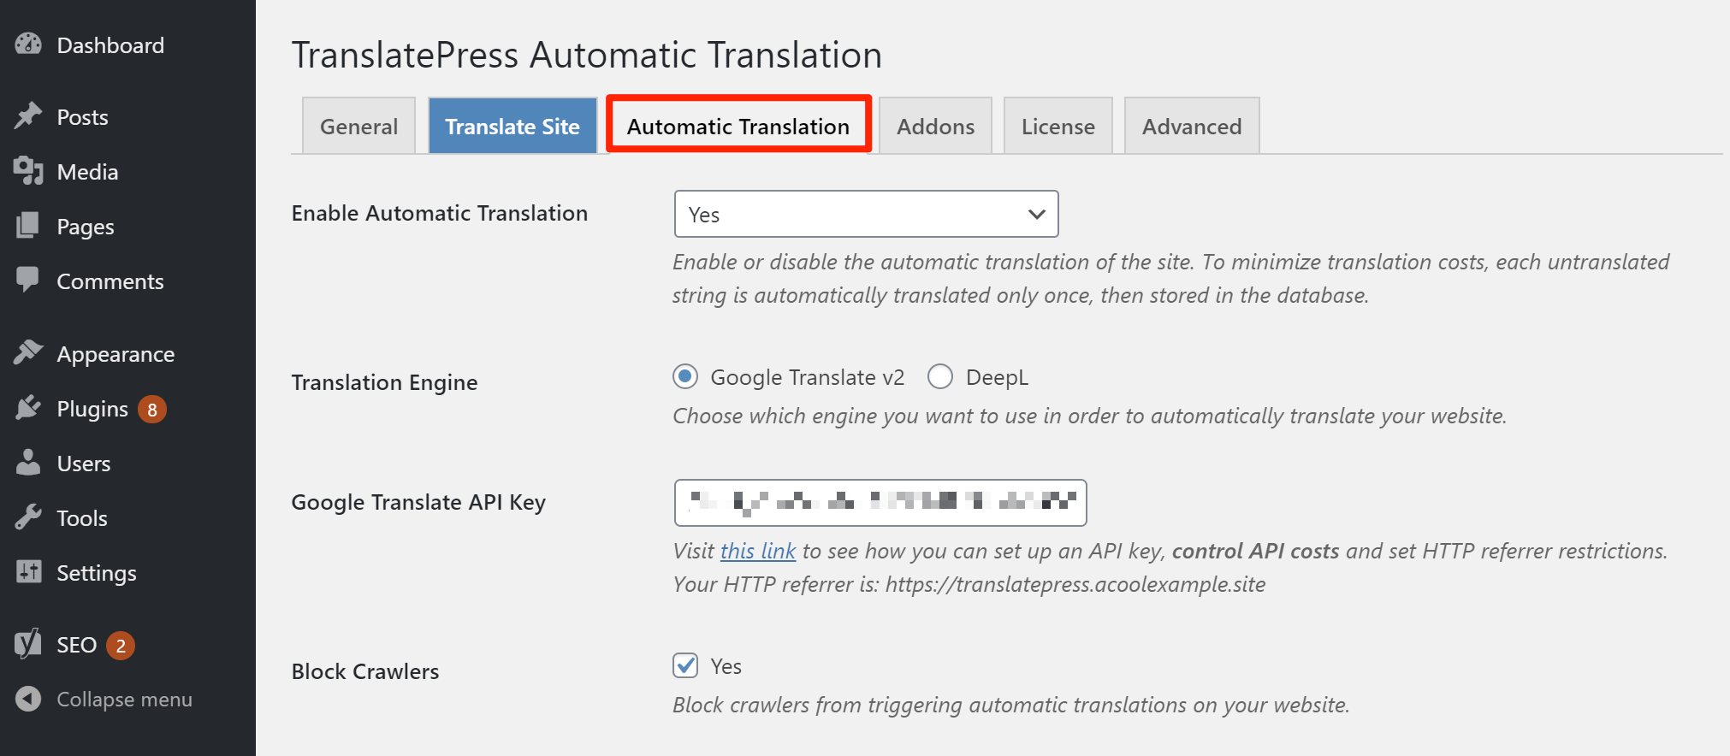Click the Yoast SEO icon
Image resolution: width=1730 pixels, height=756 pixels.
pos(28,644)
